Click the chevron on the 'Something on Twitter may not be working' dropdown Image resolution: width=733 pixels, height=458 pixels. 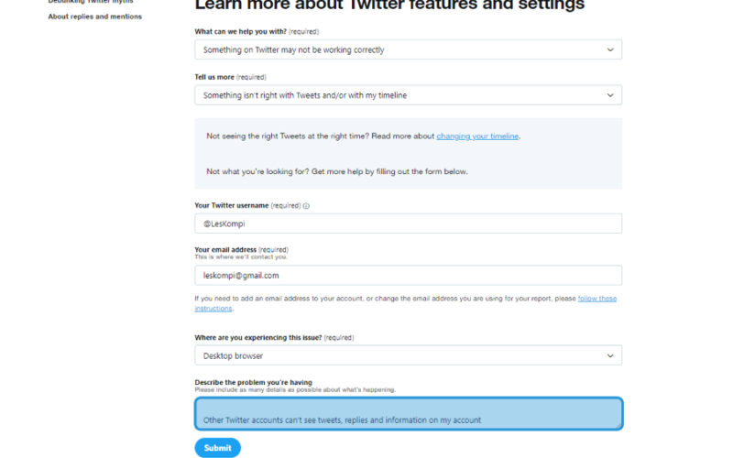tap(610, 49)
